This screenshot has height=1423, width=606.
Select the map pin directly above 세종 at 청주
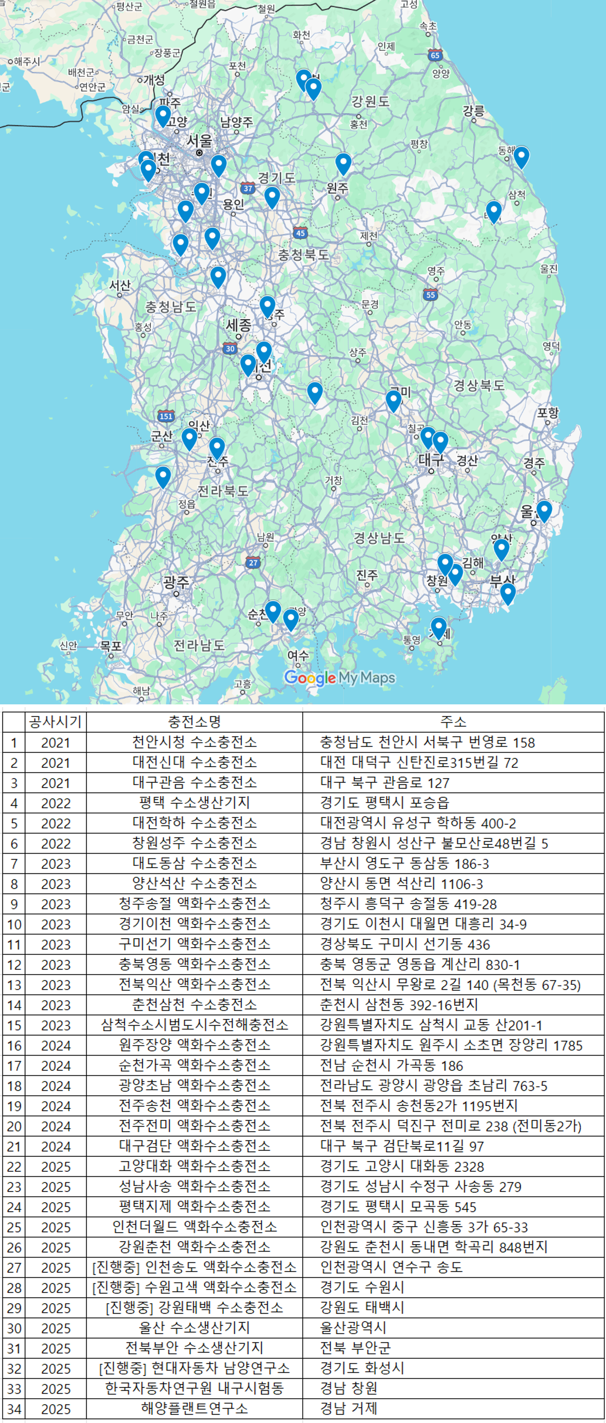point(267,307)
